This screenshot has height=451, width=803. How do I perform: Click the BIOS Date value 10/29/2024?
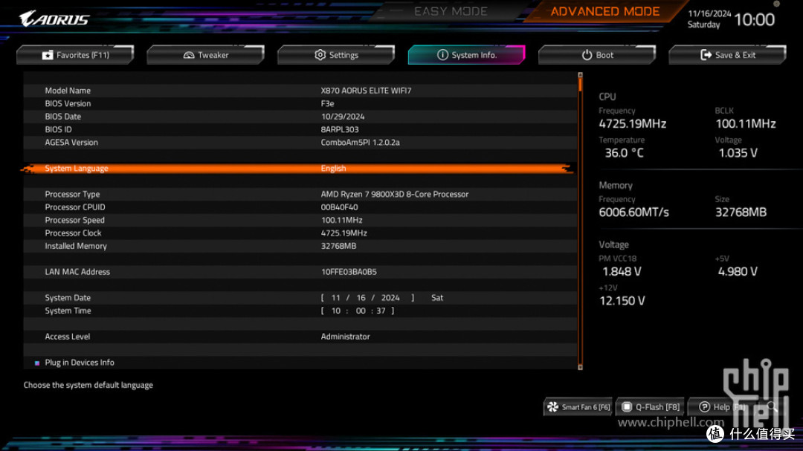pyautogui.click(x=343, y=117)
